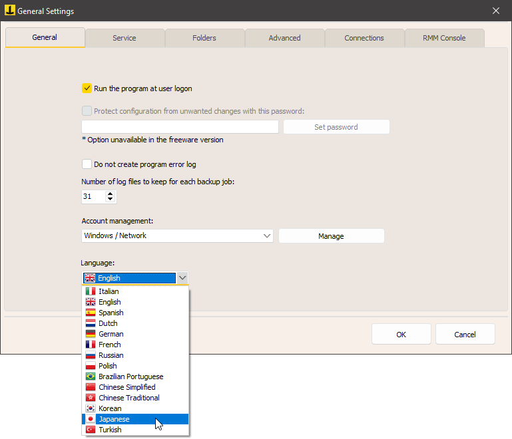The width and height of the screenshot is (512, 439).
Task: Click the Turkish flag icon
Action: [x=91, y=430]
